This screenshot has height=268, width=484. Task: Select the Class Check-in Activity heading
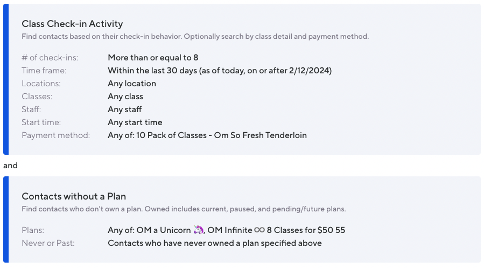72,24
